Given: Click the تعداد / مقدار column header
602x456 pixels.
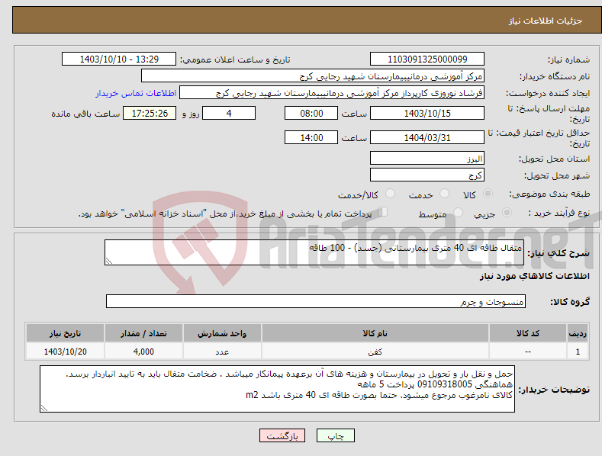Looking at the screenshot, I should coord(143,333).
